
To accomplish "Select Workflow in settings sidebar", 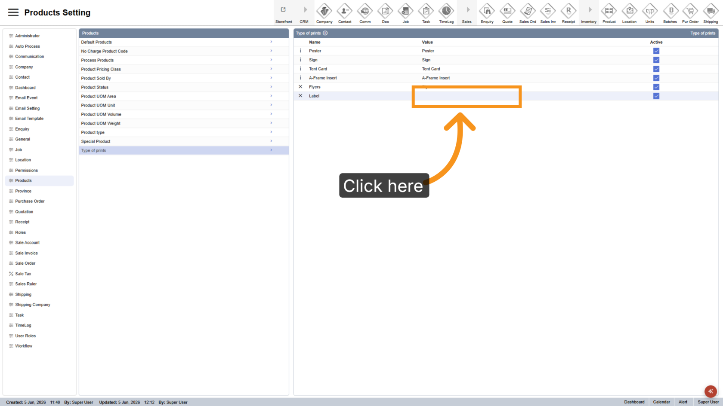I will [39, 346].
